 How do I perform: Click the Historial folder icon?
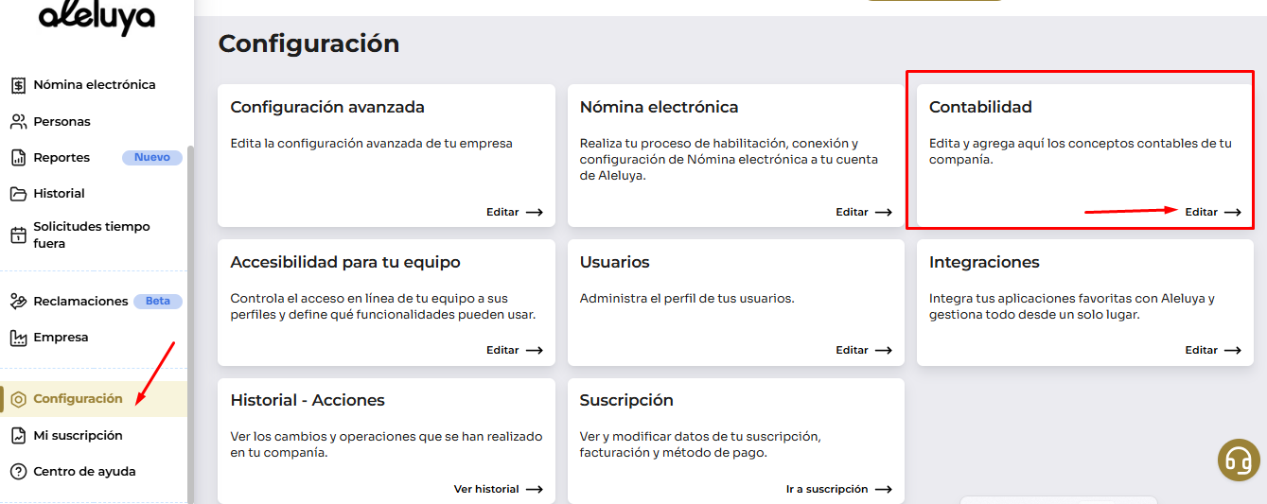click(18, 194)
